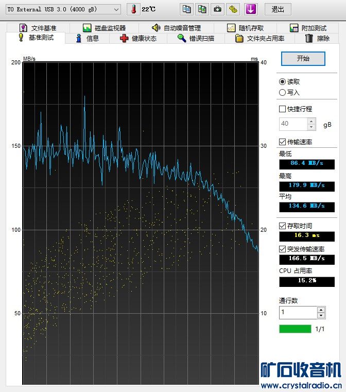Decrease the 快捷行程 gB value with down arrow
This screenshot has height=392, width=346.
(x=311, y=127)
